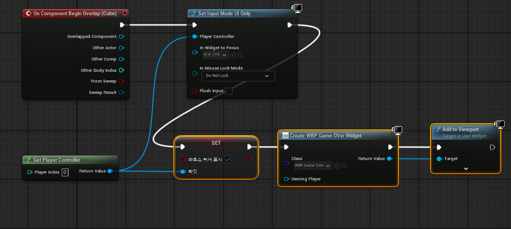
Task: Click the red delegate pin on the Overlap event node
Action: coord(124,14)
